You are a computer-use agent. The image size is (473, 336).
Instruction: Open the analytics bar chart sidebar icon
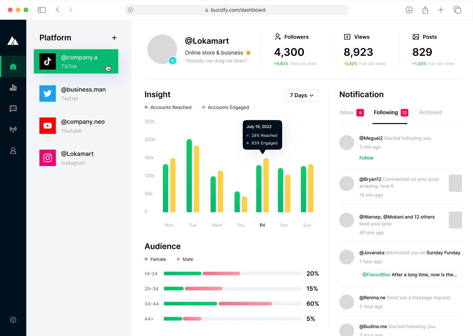click(x=13, y=88)
